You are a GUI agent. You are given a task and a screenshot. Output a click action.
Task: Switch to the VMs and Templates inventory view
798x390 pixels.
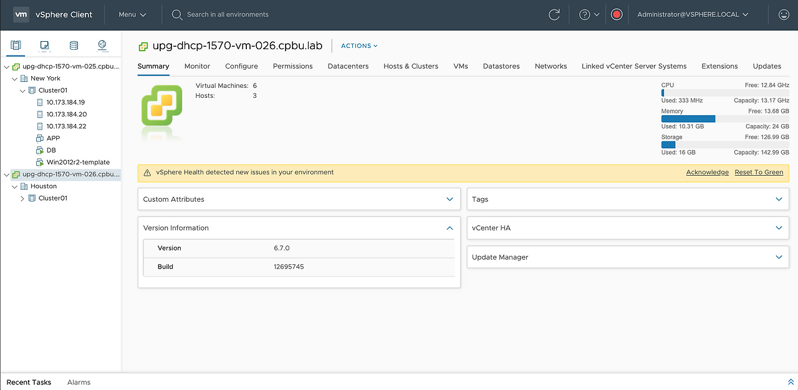point(45,45)
